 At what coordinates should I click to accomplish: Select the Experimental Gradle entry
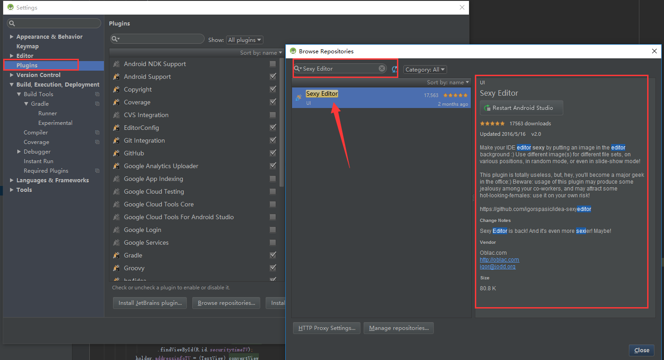point(55,123)
